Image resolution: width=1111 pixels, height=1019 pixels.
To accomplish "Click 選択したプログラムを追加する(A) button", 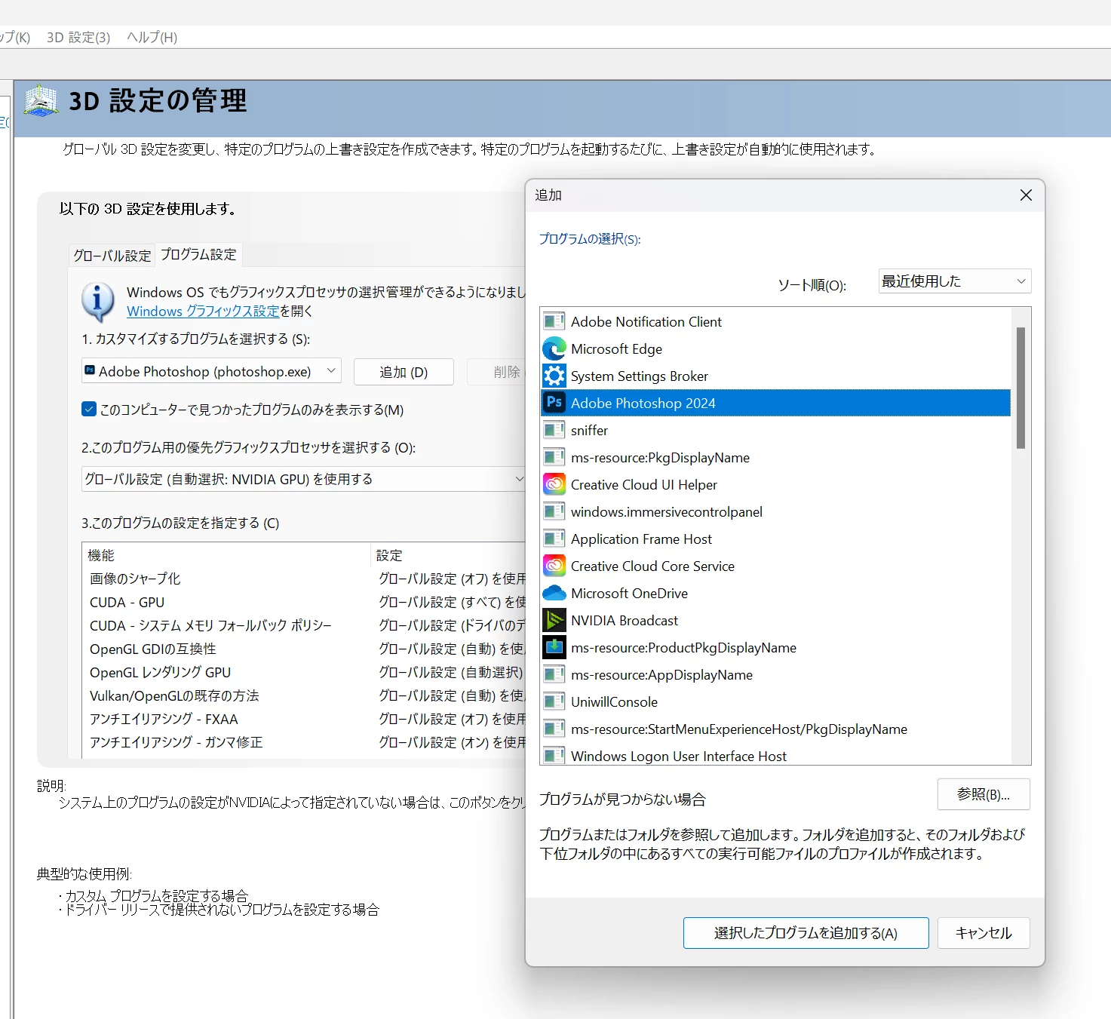I will [806, 933].
